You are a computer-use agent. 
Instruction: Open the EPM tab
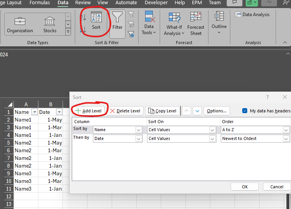click(x=197, y=3)
